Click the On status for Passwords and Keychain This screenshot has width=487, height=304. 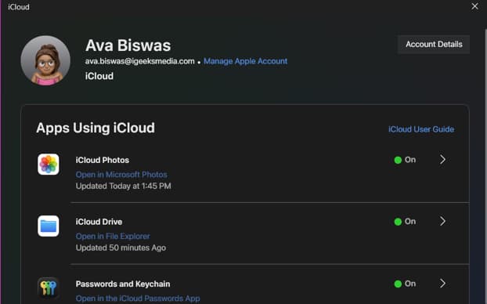point(405,284)
